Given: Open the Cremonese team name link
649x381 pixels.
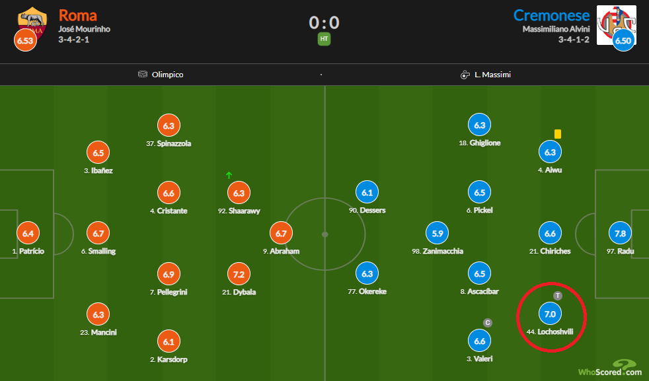Looking at the screenshot, I should [x=551, y=15].
